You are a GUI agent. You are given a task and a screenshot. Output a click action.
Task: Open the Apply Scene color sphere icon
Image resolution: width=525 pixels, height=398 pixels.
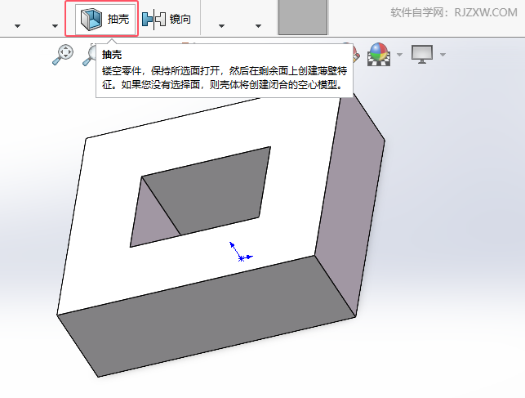[x=379, y=54]
